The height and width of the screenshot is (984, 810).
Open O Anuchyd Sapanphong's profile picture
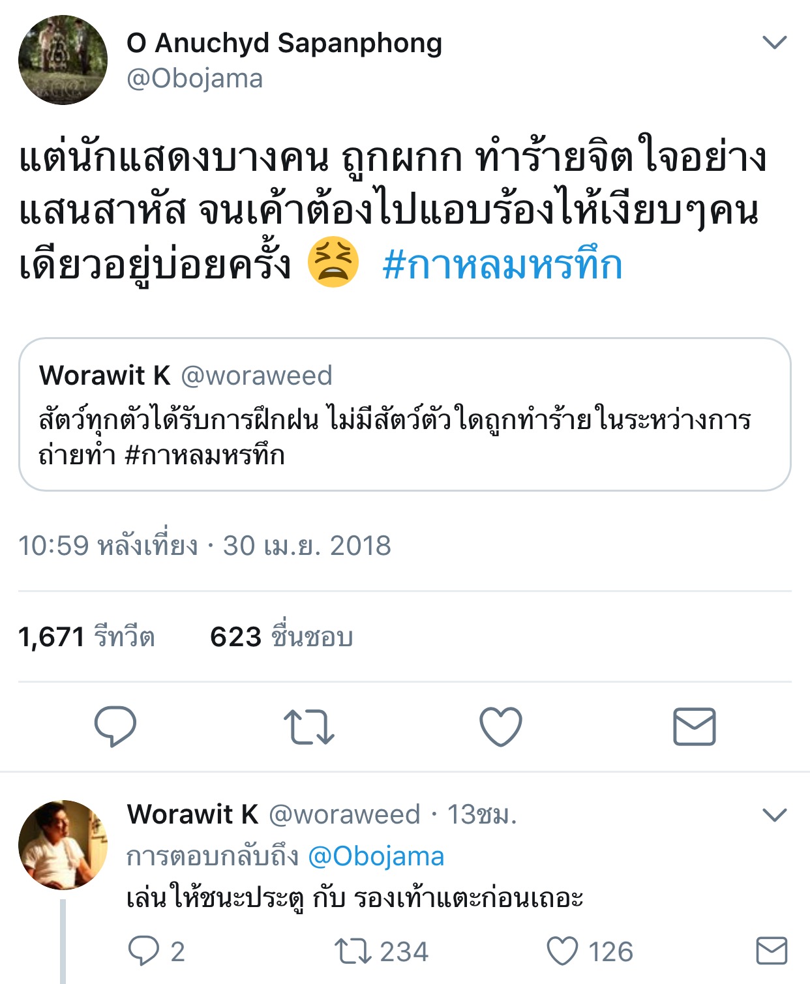point(63,60)
